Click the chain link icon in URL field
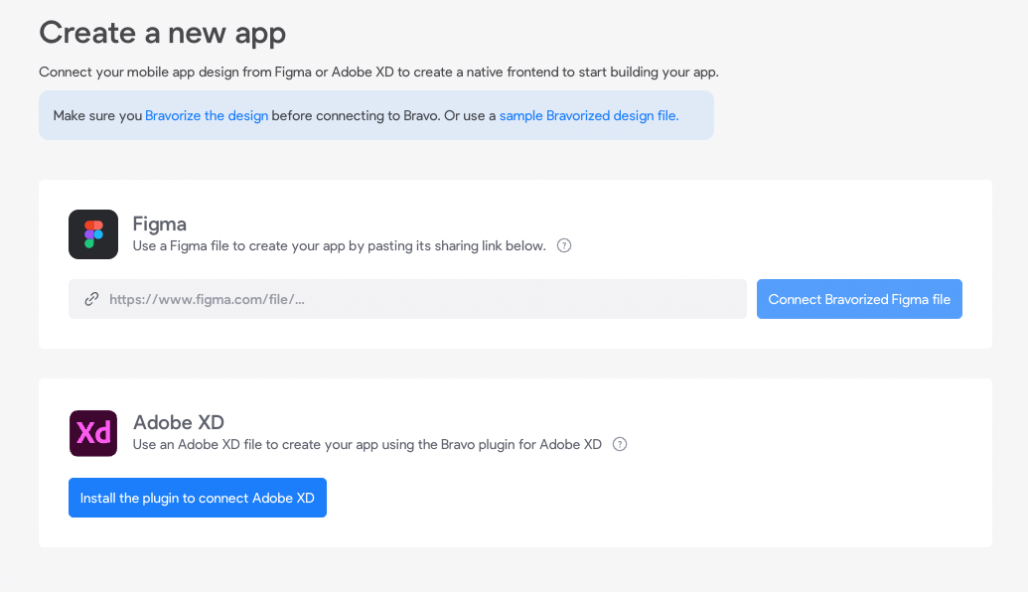The height and width of the screenshot is (592, 1028). tap(91, 299)
